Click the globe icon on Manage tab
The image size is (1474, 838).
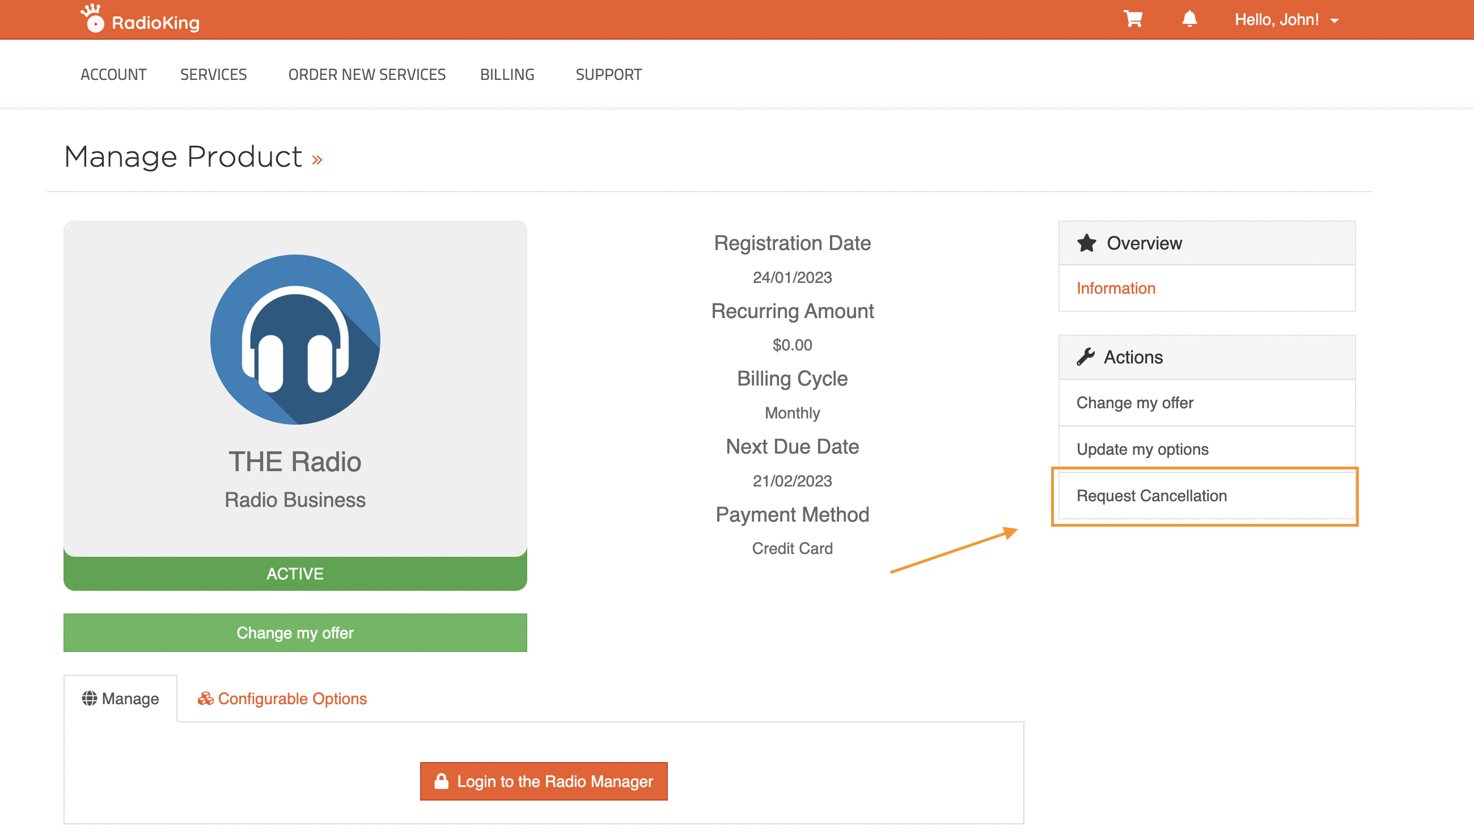point(89,698)
